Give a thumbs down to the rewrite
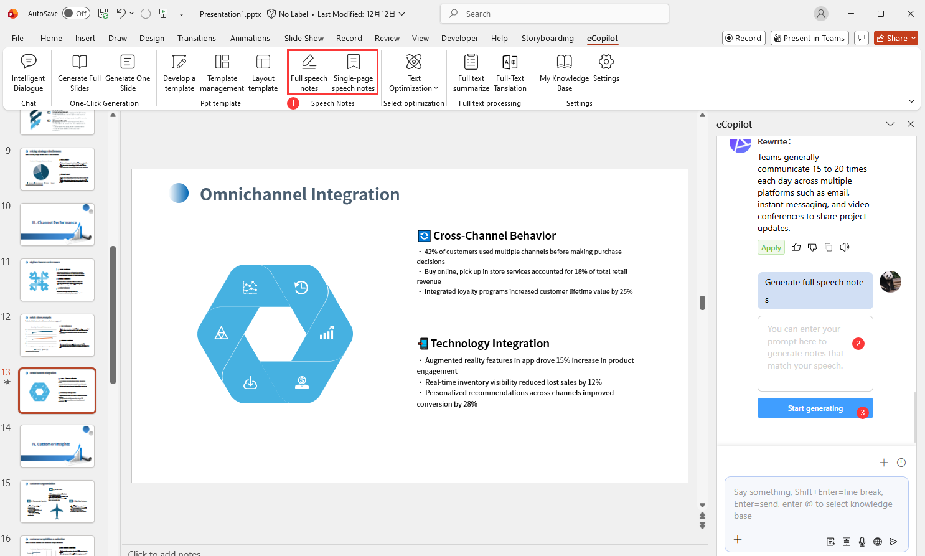The image size is (925, 556). tap(812, 247)
